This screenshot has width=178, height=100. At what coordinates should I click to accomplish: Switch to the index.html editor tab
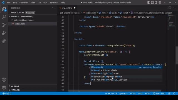[67, 8]
